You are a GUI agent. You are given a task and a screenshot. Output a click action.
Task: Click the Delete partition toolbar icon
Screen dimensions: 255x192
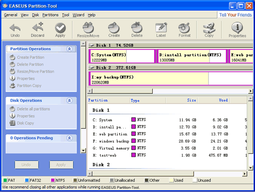[137, 29]
